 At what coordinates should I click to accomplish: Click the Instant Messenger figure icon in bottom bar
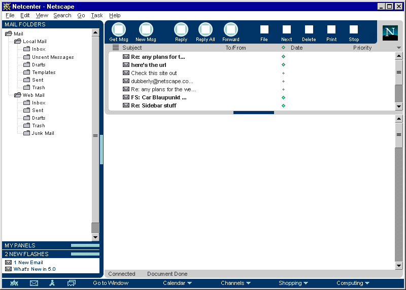52,283
